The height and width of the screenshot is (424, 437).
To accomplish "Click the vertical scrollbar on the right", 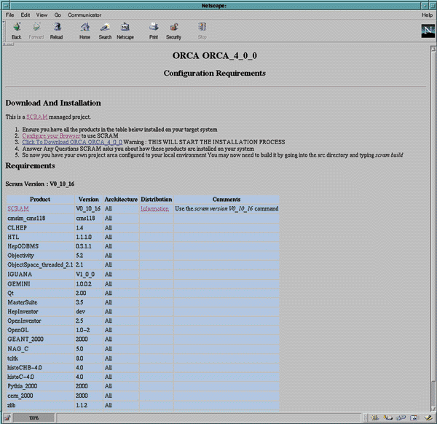I will point(433,219).
